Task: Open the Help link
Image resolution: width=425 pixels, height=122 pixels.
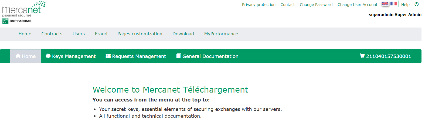Action: click(x=405, y=5)
